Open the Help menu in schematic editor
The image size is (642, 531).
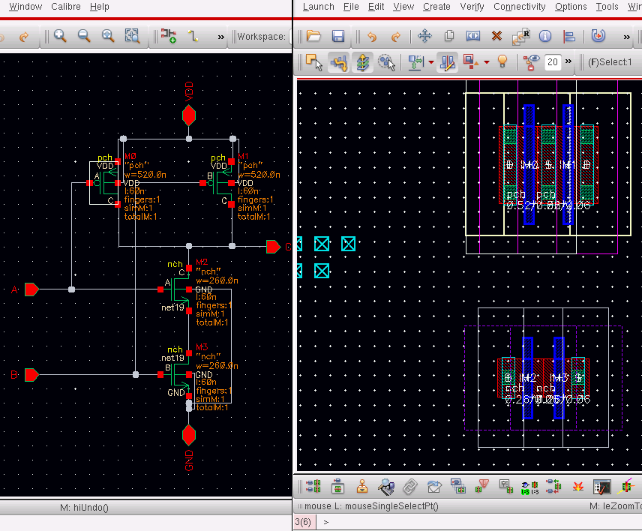(100, 7)
